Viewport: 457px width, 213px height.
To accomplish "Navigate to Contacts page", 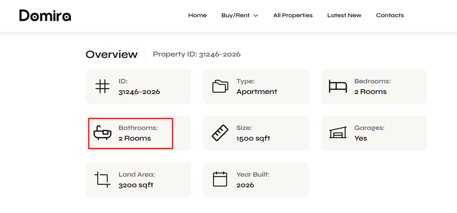I will click(x=390, y=15).
